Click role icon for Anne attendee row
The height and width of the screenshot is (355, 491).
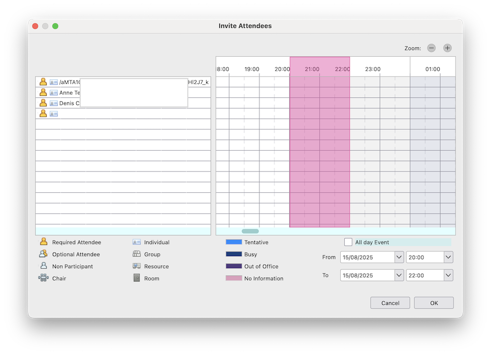coord(43,93)
